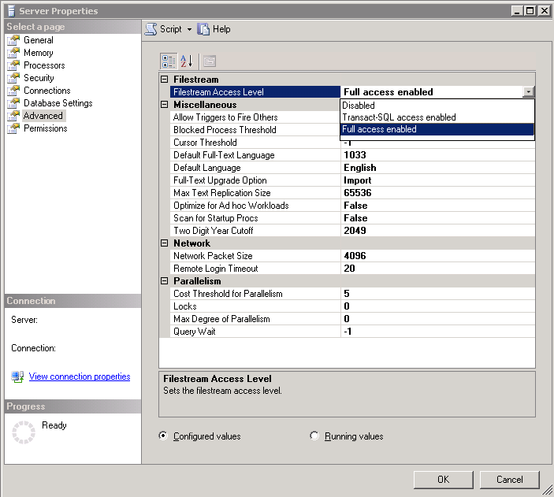Select the Filestream Access Level row
The height and width of the screenshot is (497, 554).
click(255, 92)
